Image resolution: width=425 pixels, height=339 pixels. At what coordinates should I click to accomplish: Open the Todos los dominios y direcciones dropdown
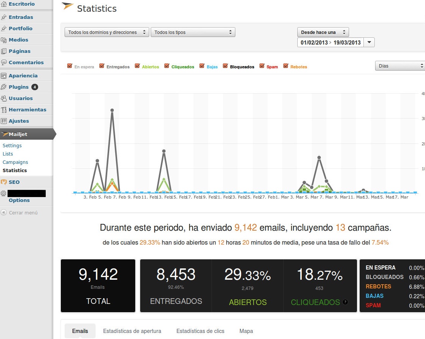[x=107, y=32]
